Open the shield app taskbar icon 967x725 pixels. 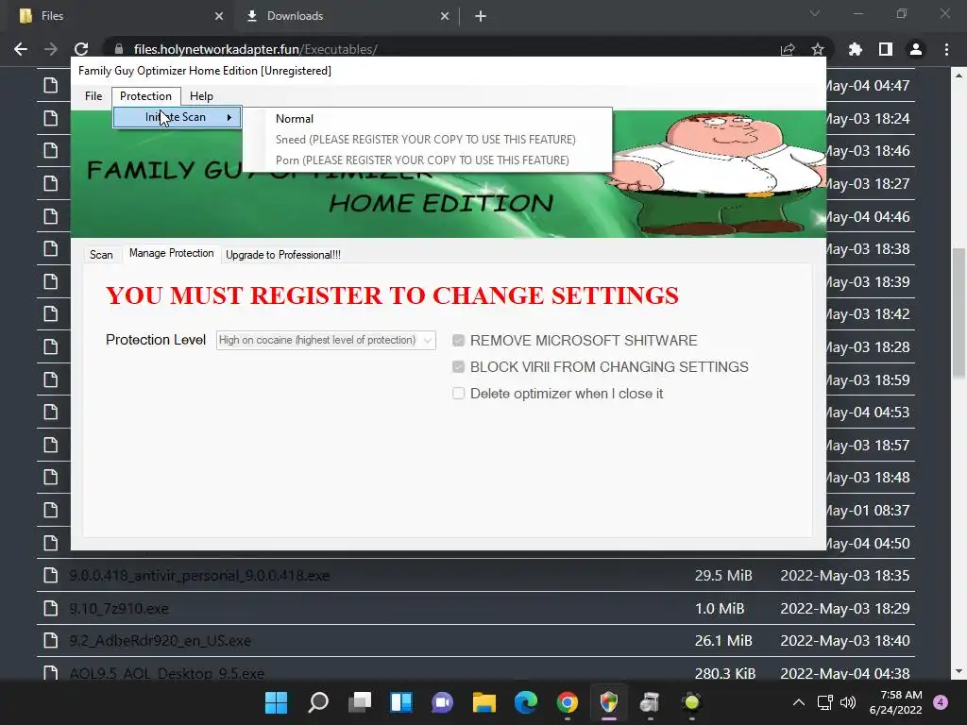[x=609, y=702]
